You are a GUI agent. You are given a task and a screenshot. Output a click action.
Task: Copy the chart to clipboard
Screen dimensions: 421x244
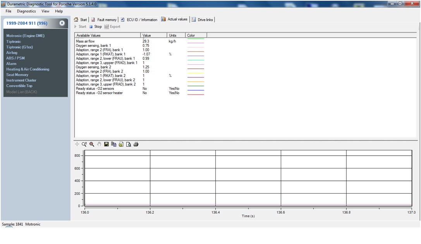[x=113, y=144]
